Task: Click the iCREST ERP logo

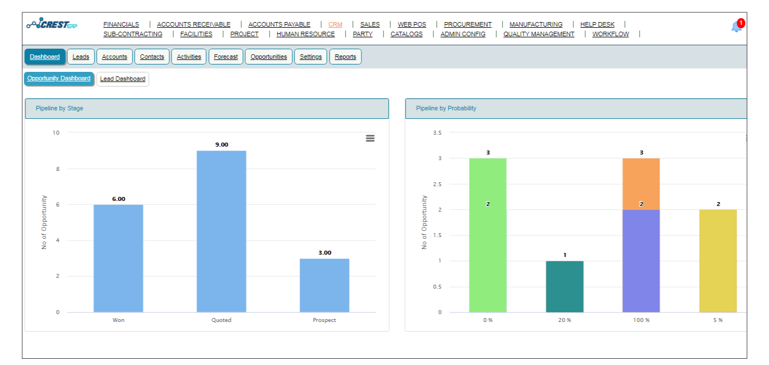Action: (51, 24)
